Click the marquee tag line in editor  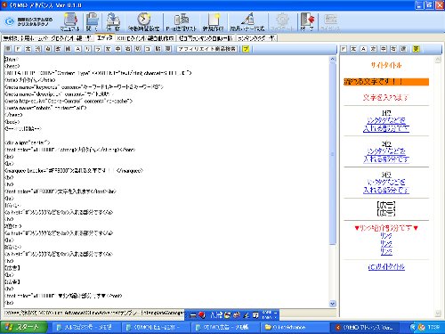coord(74,171)
